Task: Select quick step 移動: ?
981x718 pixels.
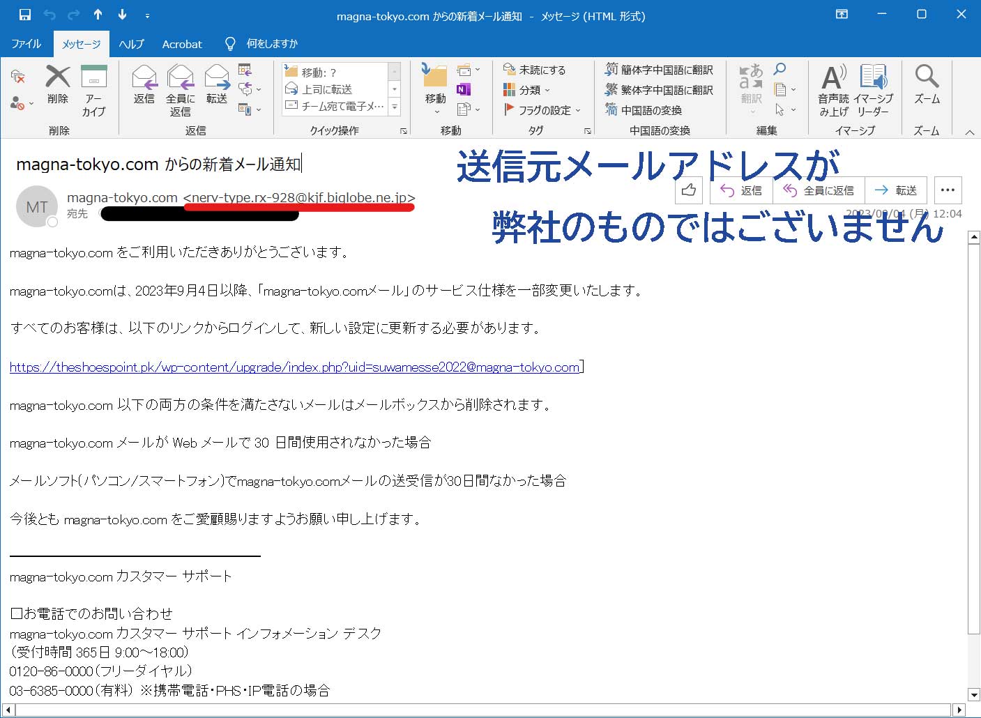Action: click(x=335, y=72)
